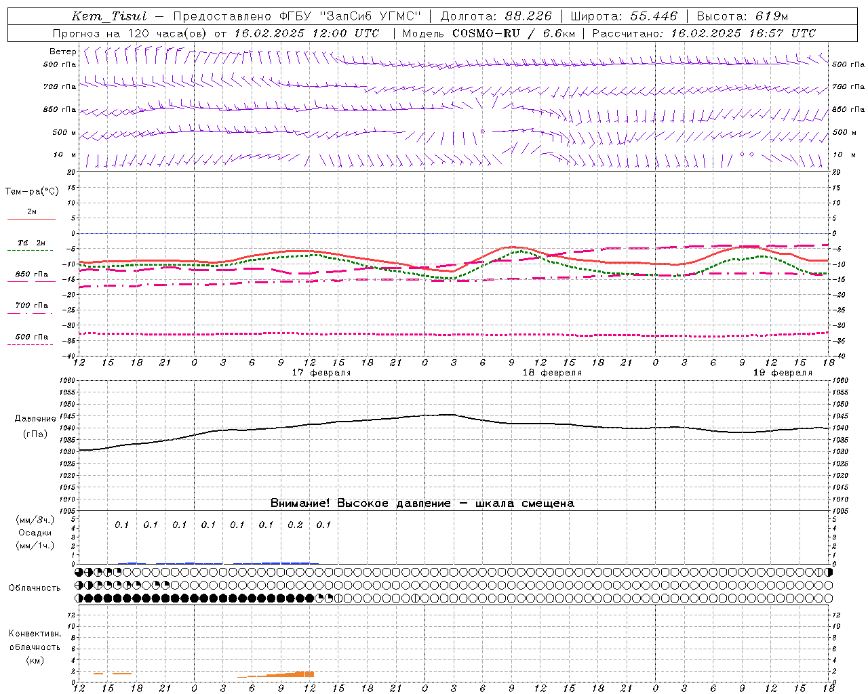Select the provider text ФГБУ "ЗапСиб УГМС"
The image size is (868, 694).
point(350,16)
